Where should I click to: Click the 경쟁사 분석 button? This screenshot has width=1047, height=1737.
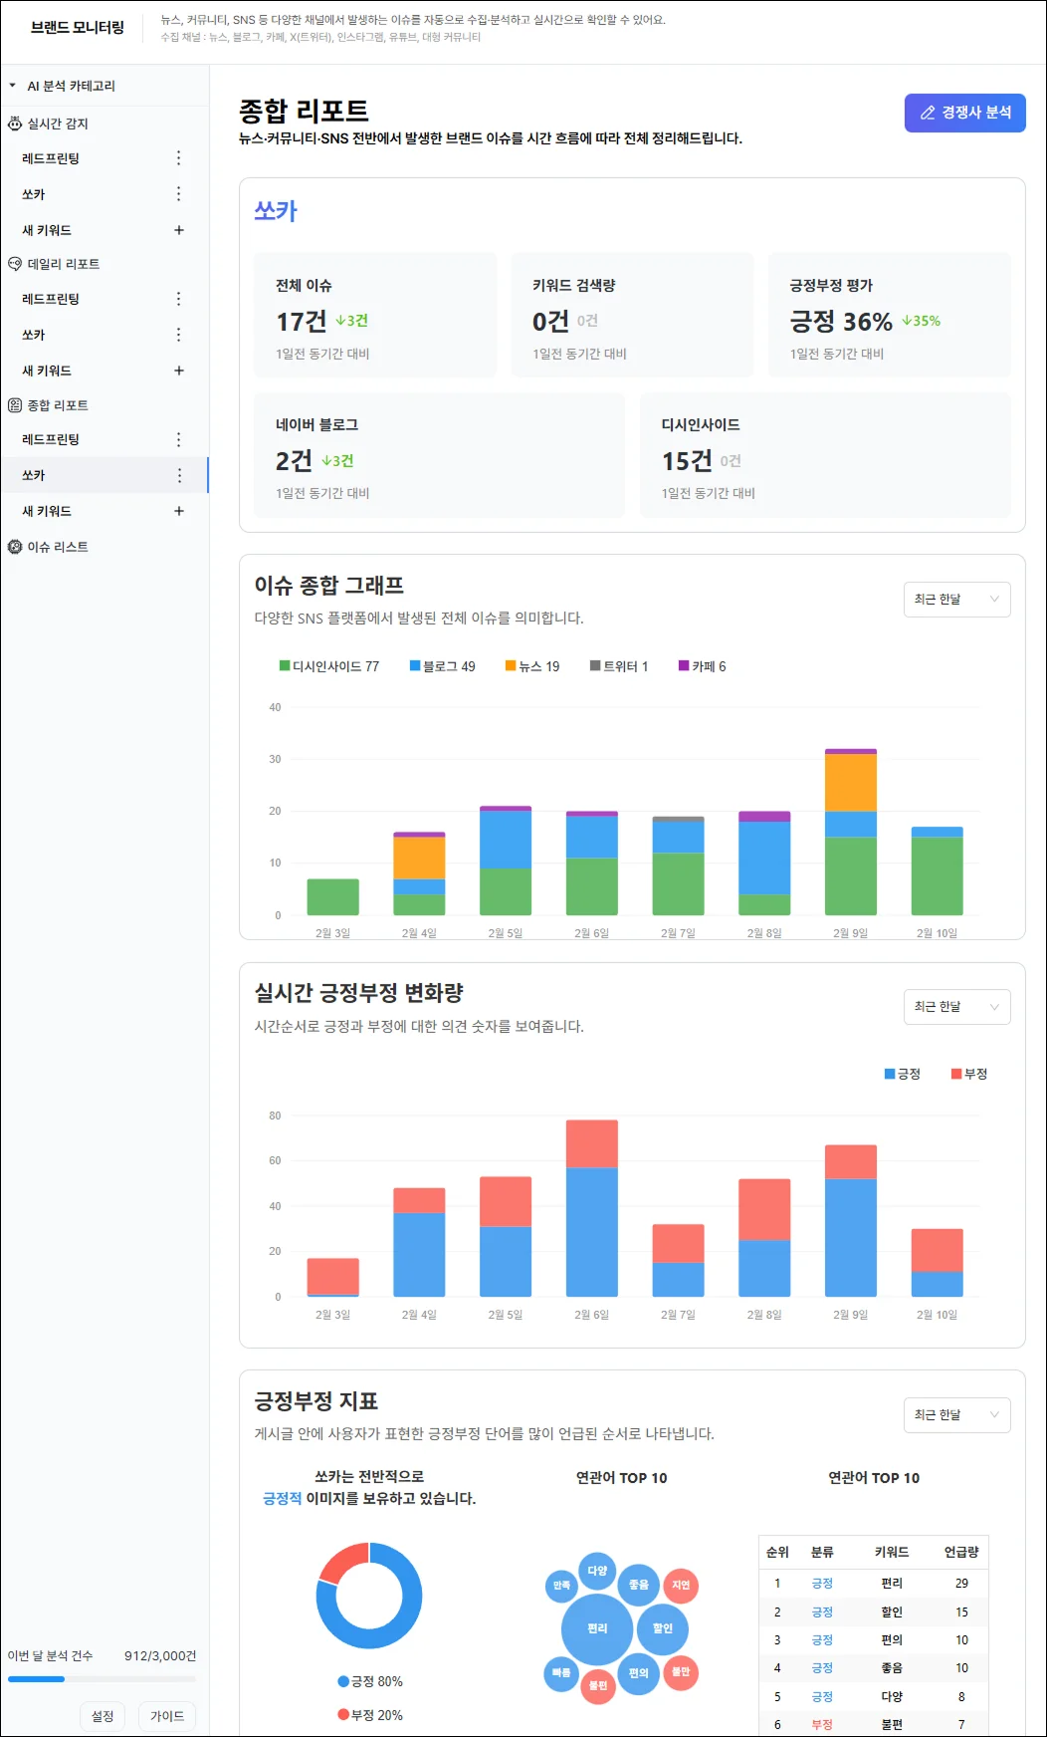(x=964, y=113)
